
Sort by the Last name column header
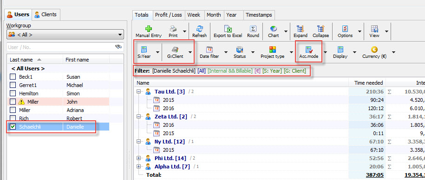(35, 60)
